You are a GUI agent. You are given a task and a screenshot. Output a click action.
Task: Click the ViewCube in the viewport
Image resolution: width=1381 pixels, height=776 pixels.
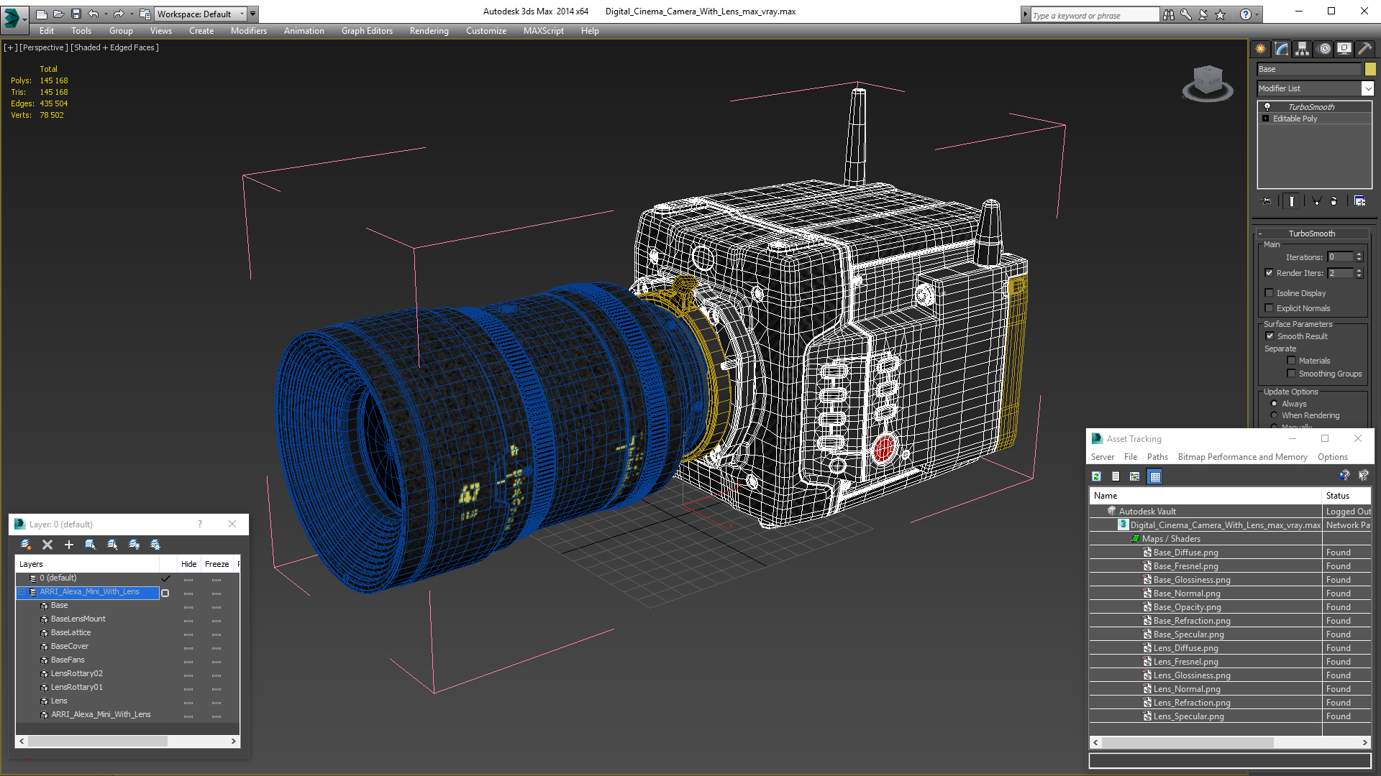[1208, 82]
